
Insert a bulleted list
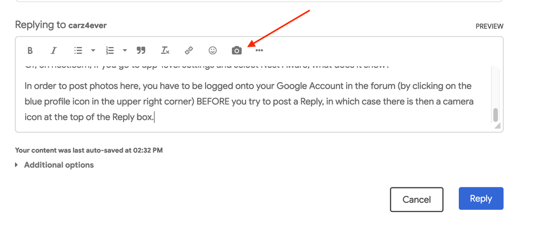click(x=78, y=51)
